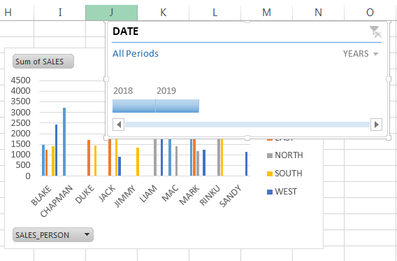The image size is (397, 261).
Task: Click the 4500 value axis label
Action: pyautogui.click(x=20, y=80)
